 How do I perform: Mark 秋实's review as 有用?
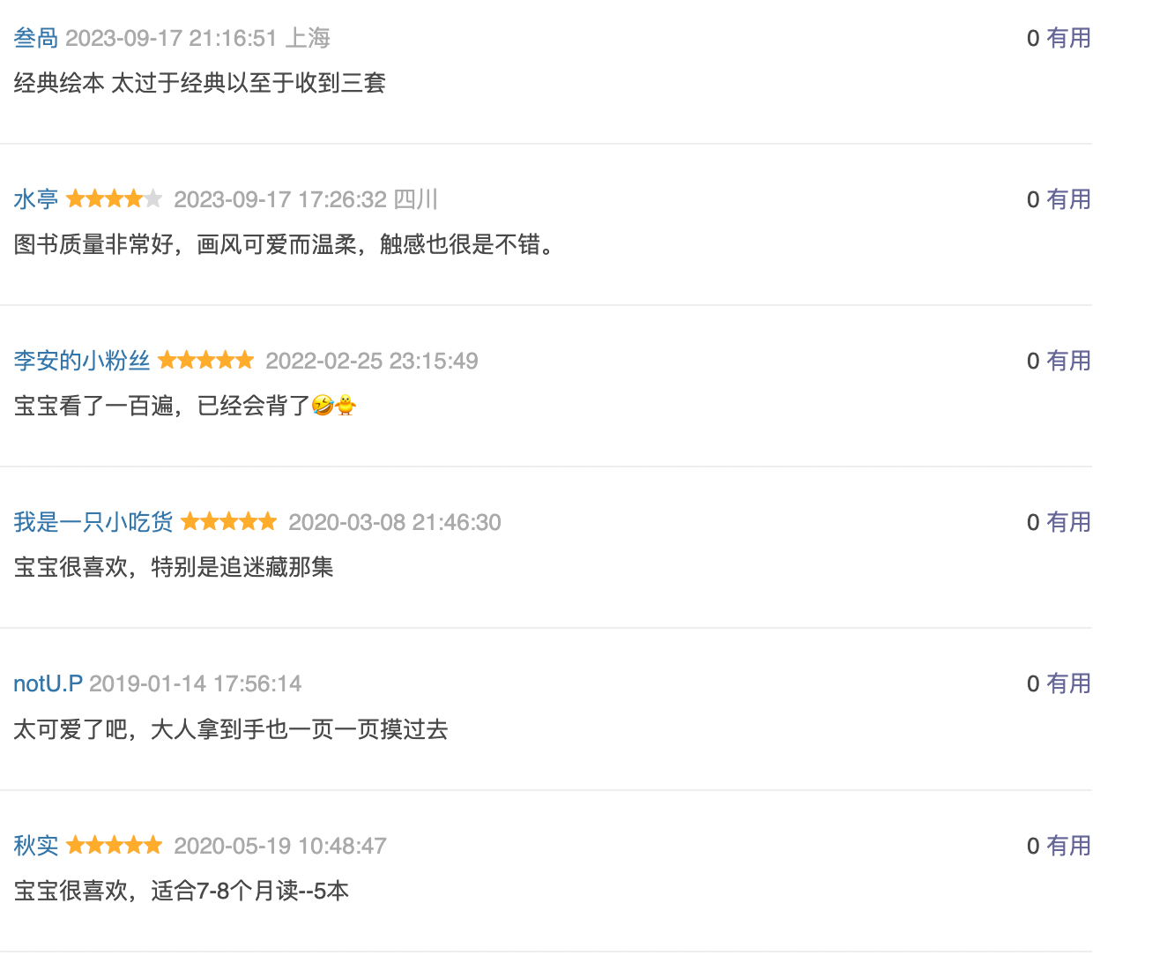pyautogui.click(x=1069, y=846)
